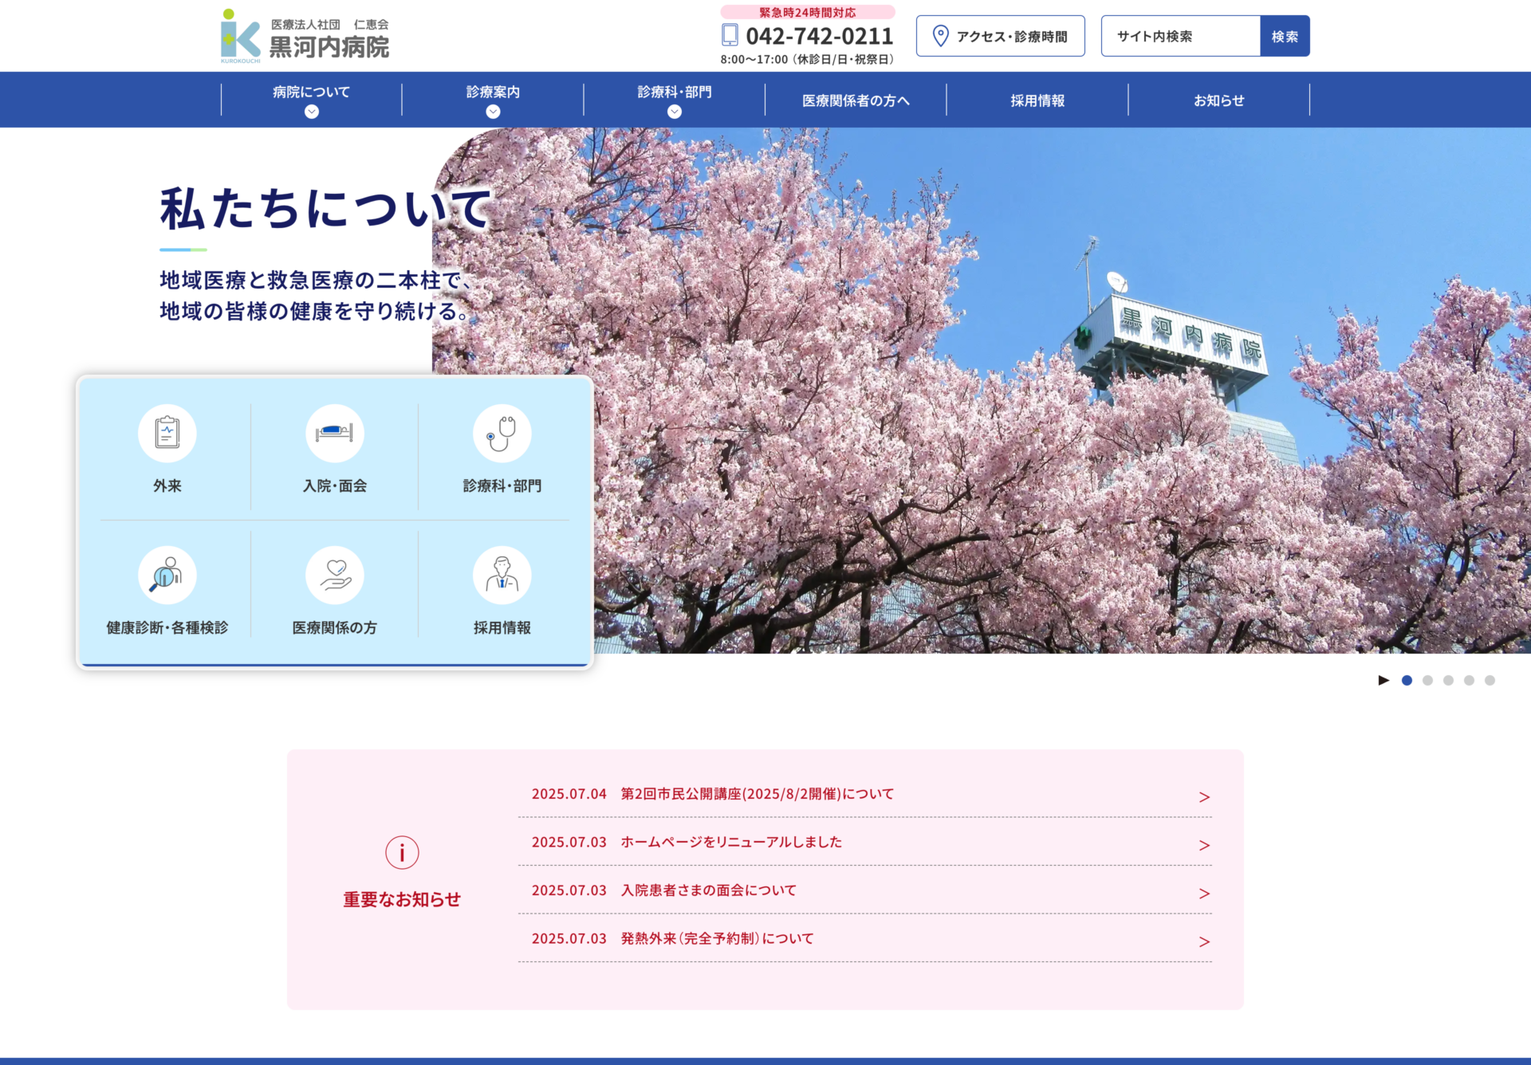Expand the 診療科・部門 navigation dropdown

[674, 112]
